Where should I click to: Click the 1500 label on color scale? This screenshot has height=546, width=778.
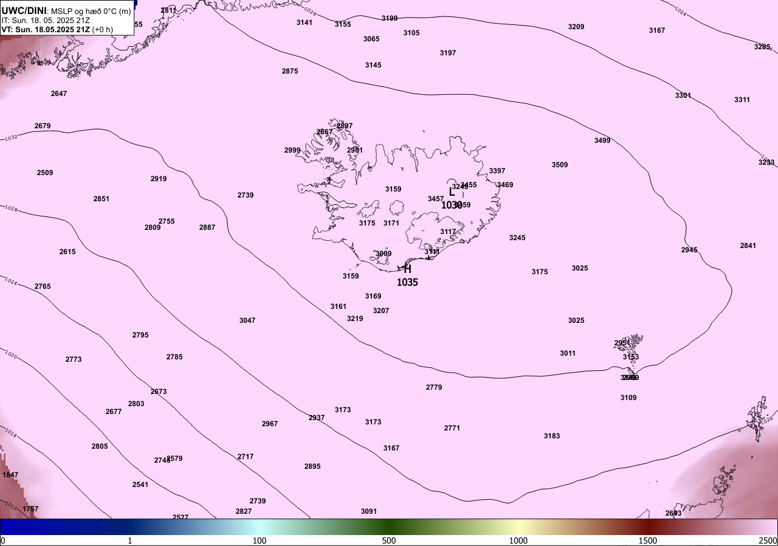tap(647, 541)
